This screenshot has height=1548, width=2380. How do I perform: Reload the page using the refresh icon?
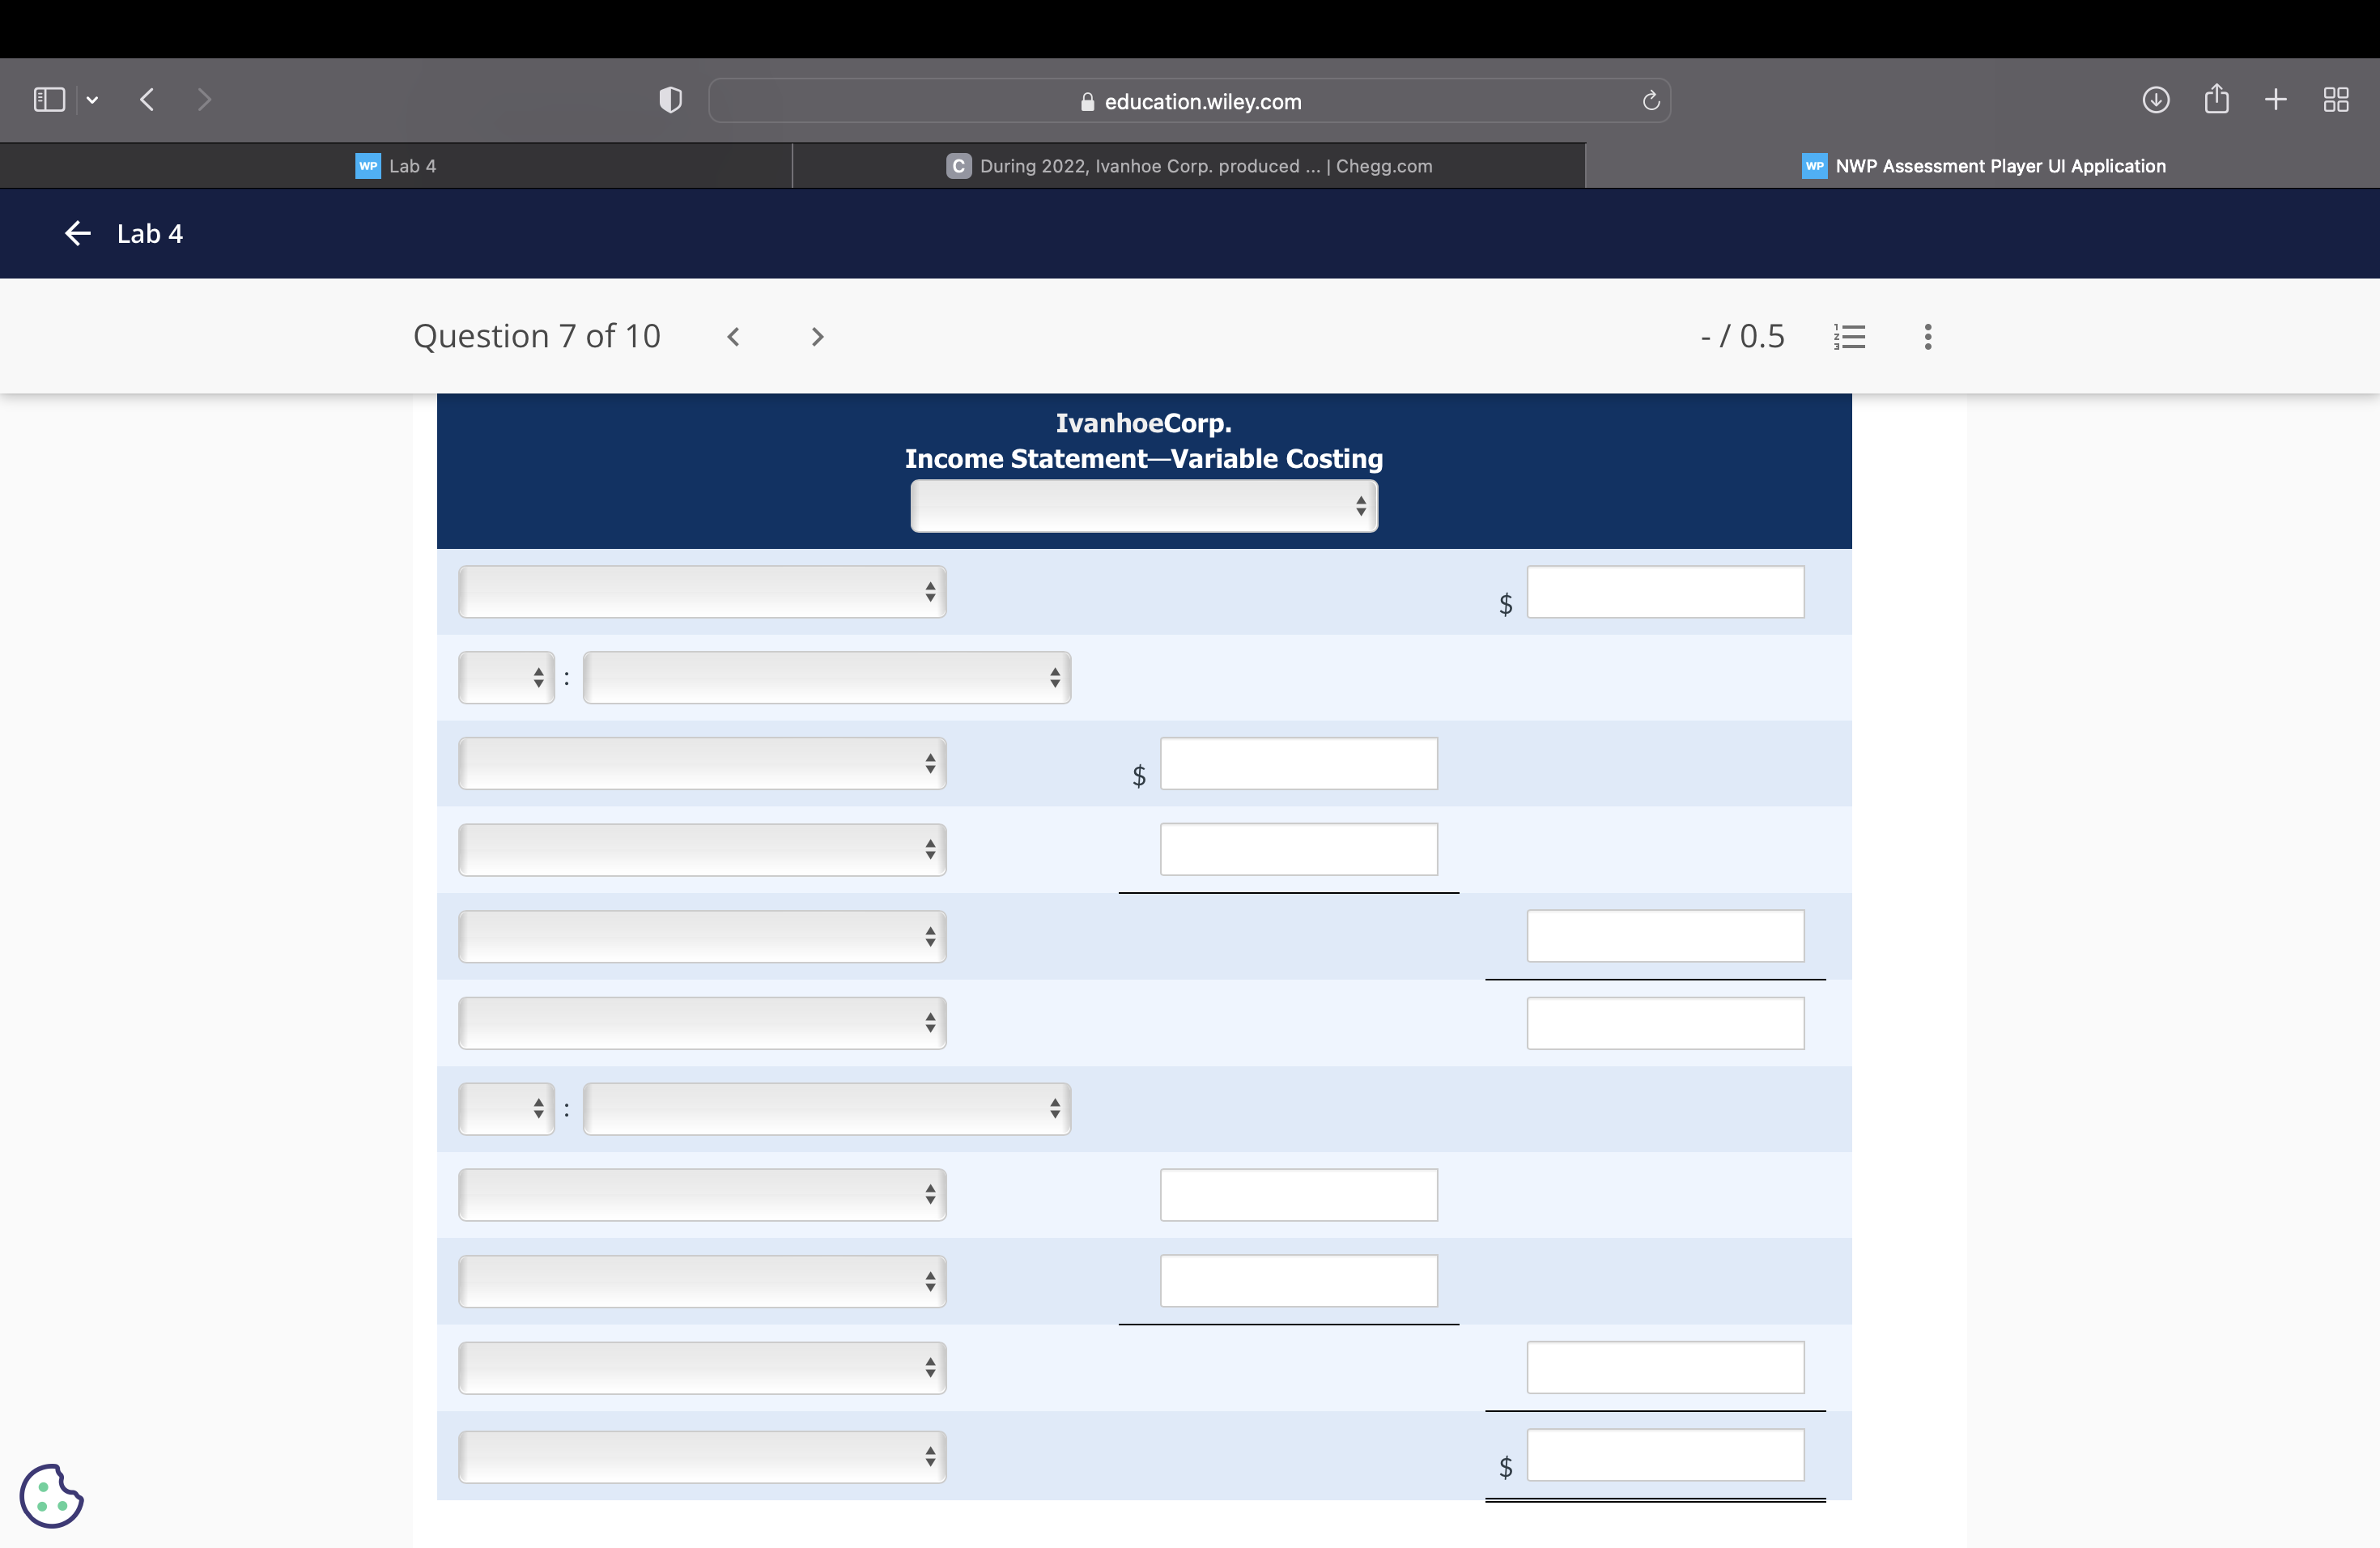1650,100
